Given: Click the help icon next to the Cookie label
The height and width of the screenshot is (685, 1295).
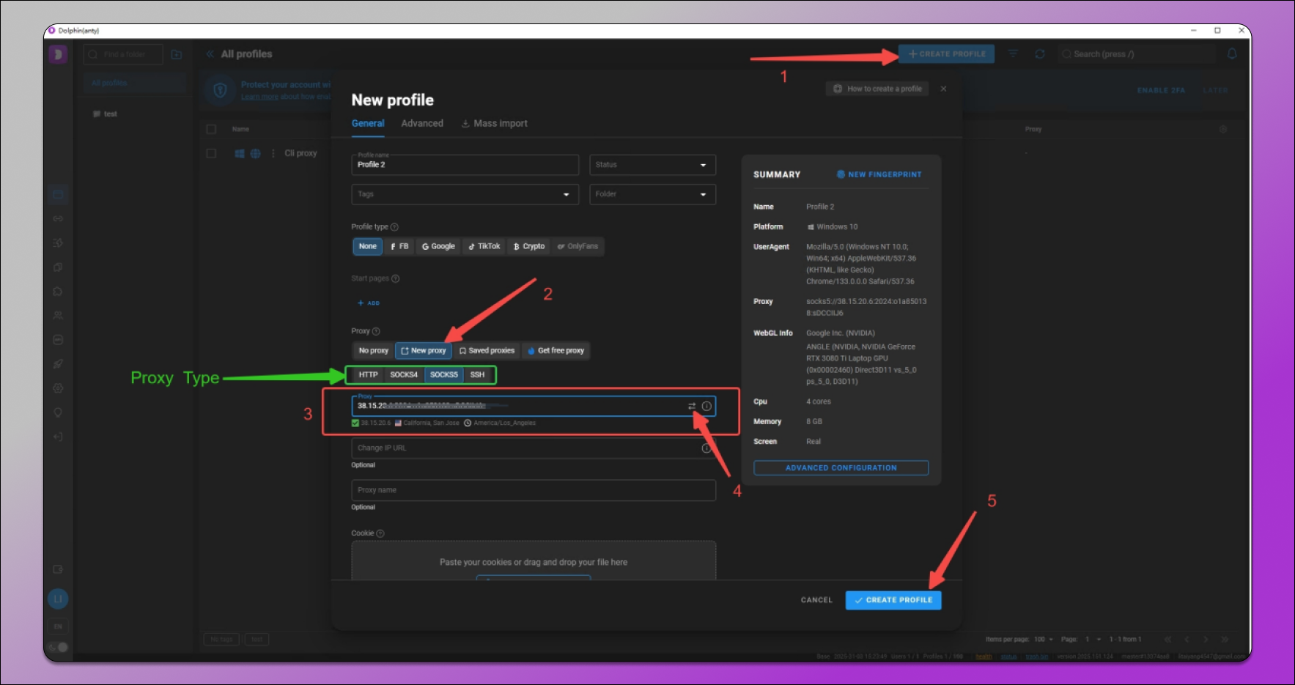Looking at the screenshot, I should [380, 533].
